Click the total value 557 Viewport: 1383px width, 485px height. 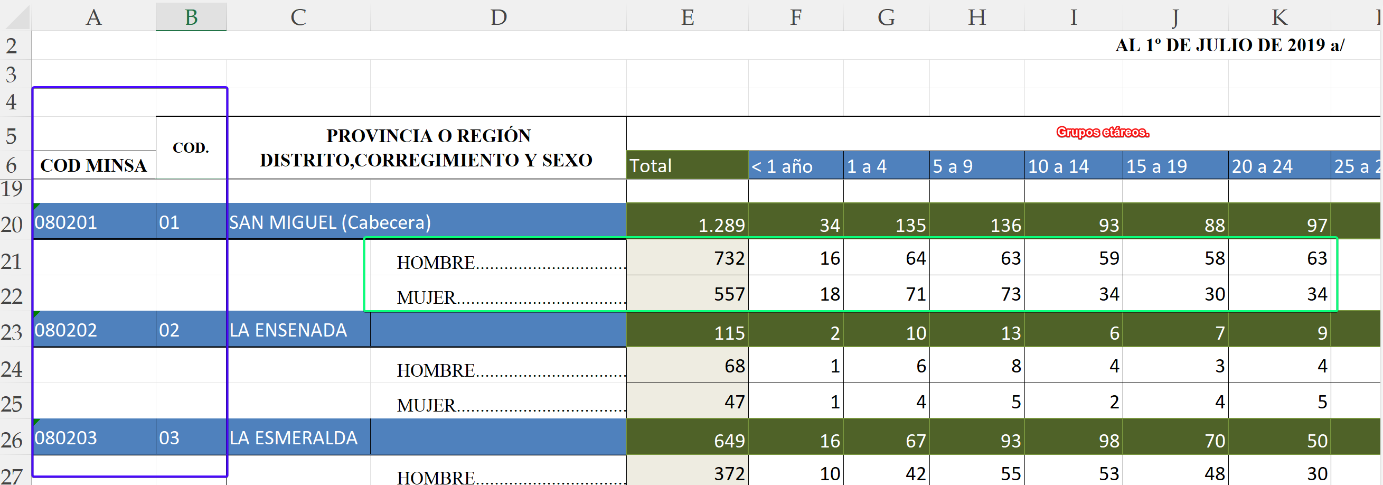tap(687, 293)
